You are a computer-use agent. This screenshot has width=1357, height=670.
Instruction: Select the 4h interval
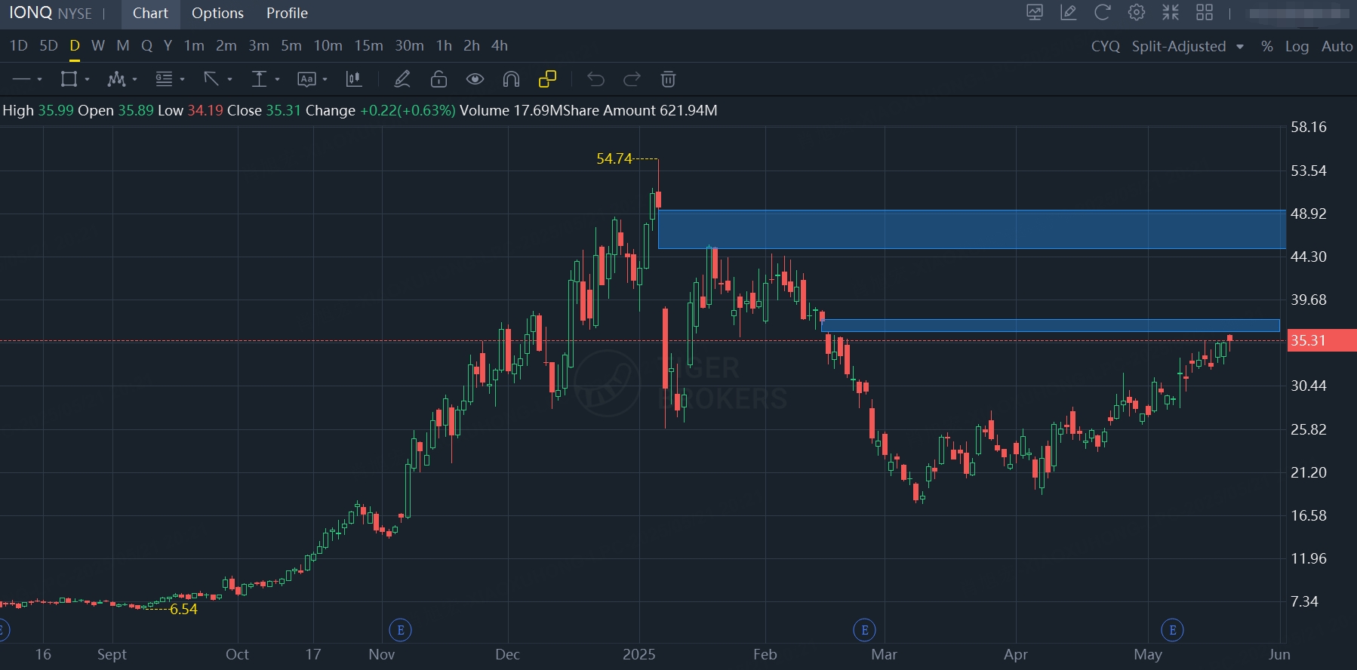pyautogui.click(x=500, y=46)
